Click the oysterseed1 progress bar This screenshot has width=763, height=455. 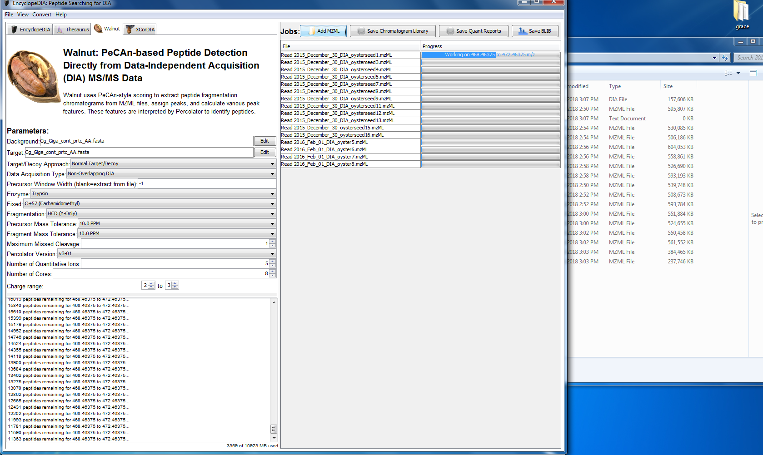coord(490,55)
